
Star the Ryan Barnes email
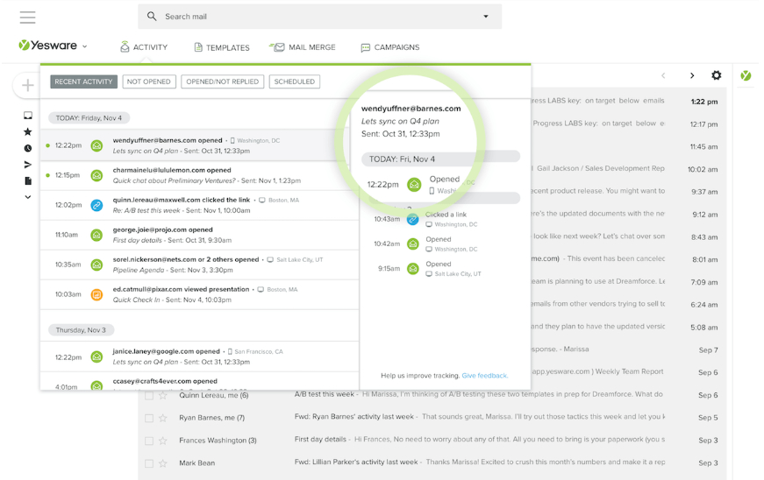[x=163, y=418]
